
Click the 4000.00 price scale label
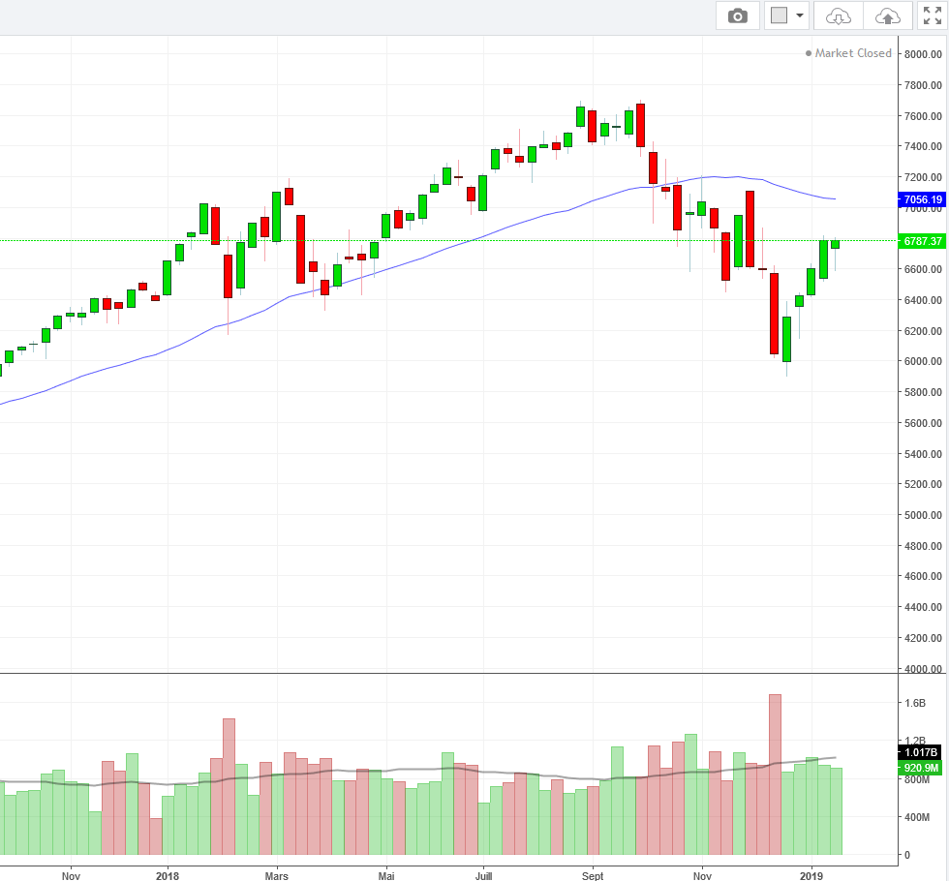(x=921, y=669)
